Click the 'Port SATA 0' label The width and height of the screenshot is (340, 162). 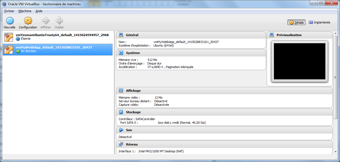tap(129, 123)
